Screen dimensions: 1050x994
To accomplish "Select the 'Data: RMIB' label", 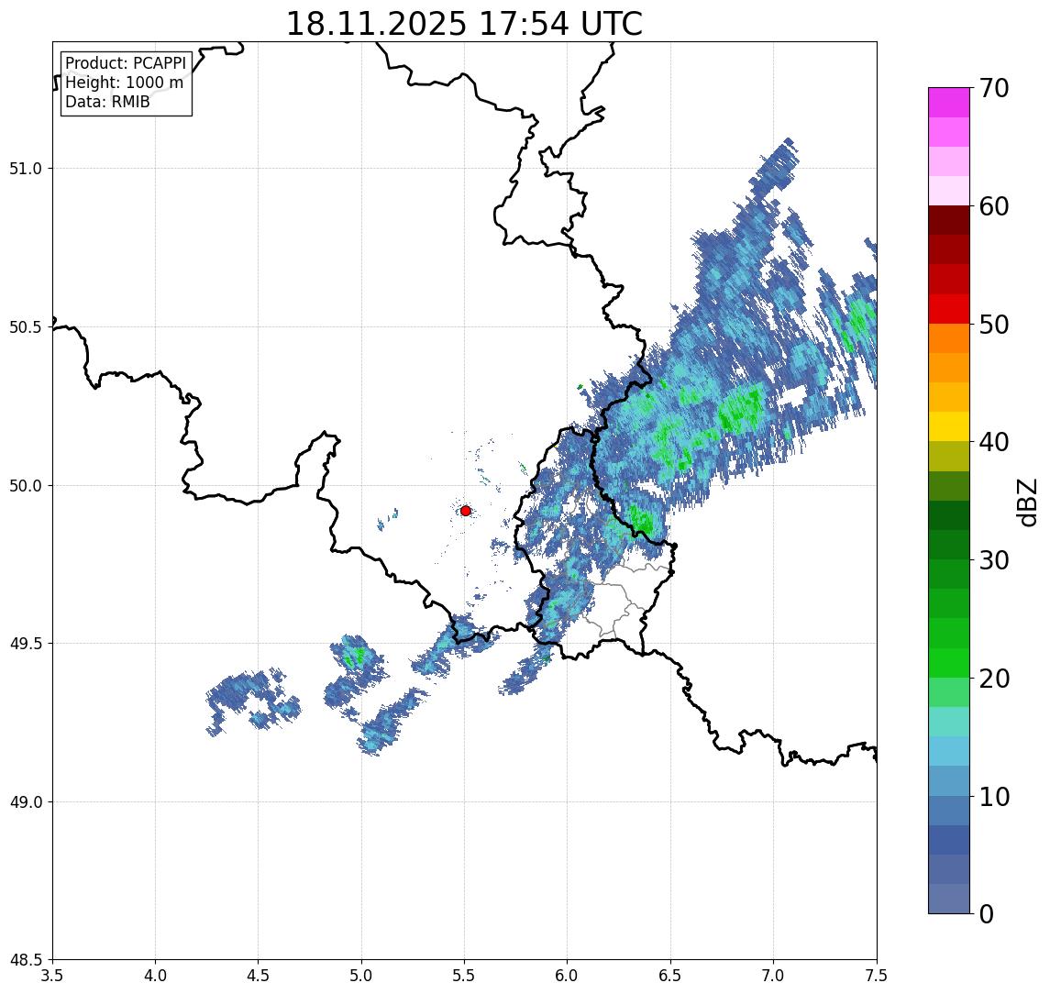I will click(107, 102).
